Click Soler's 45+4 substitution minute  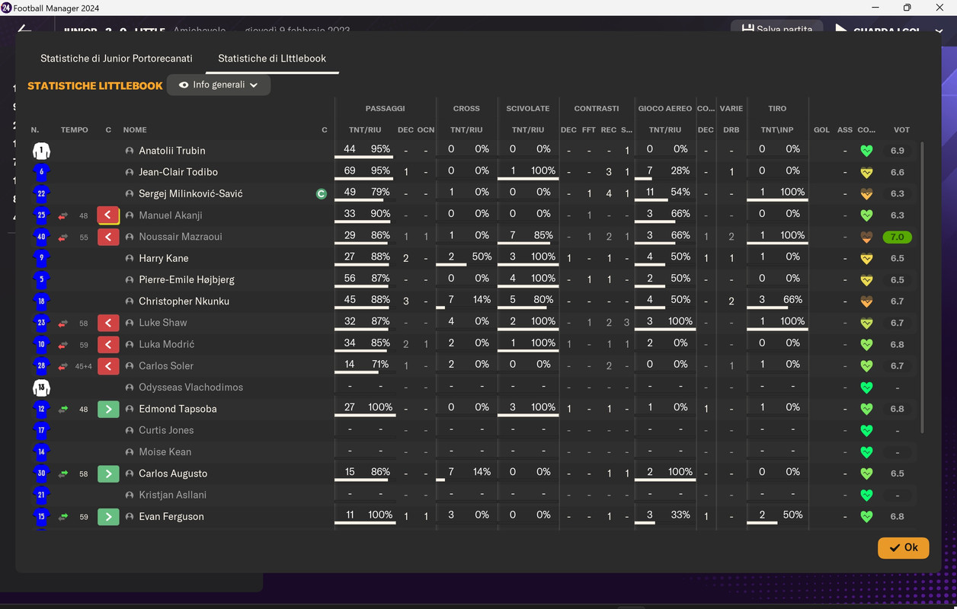point(83,366)
